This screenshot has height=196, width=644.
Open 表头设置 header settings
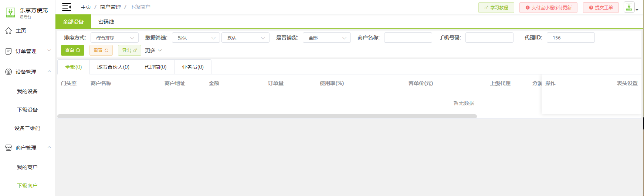tap(627, 83)
